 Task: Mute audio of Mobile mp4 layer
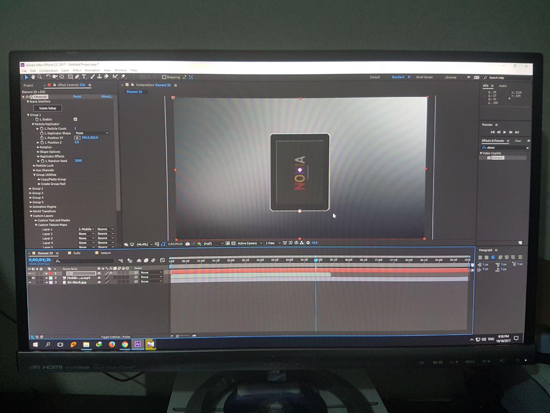[34, 278]
